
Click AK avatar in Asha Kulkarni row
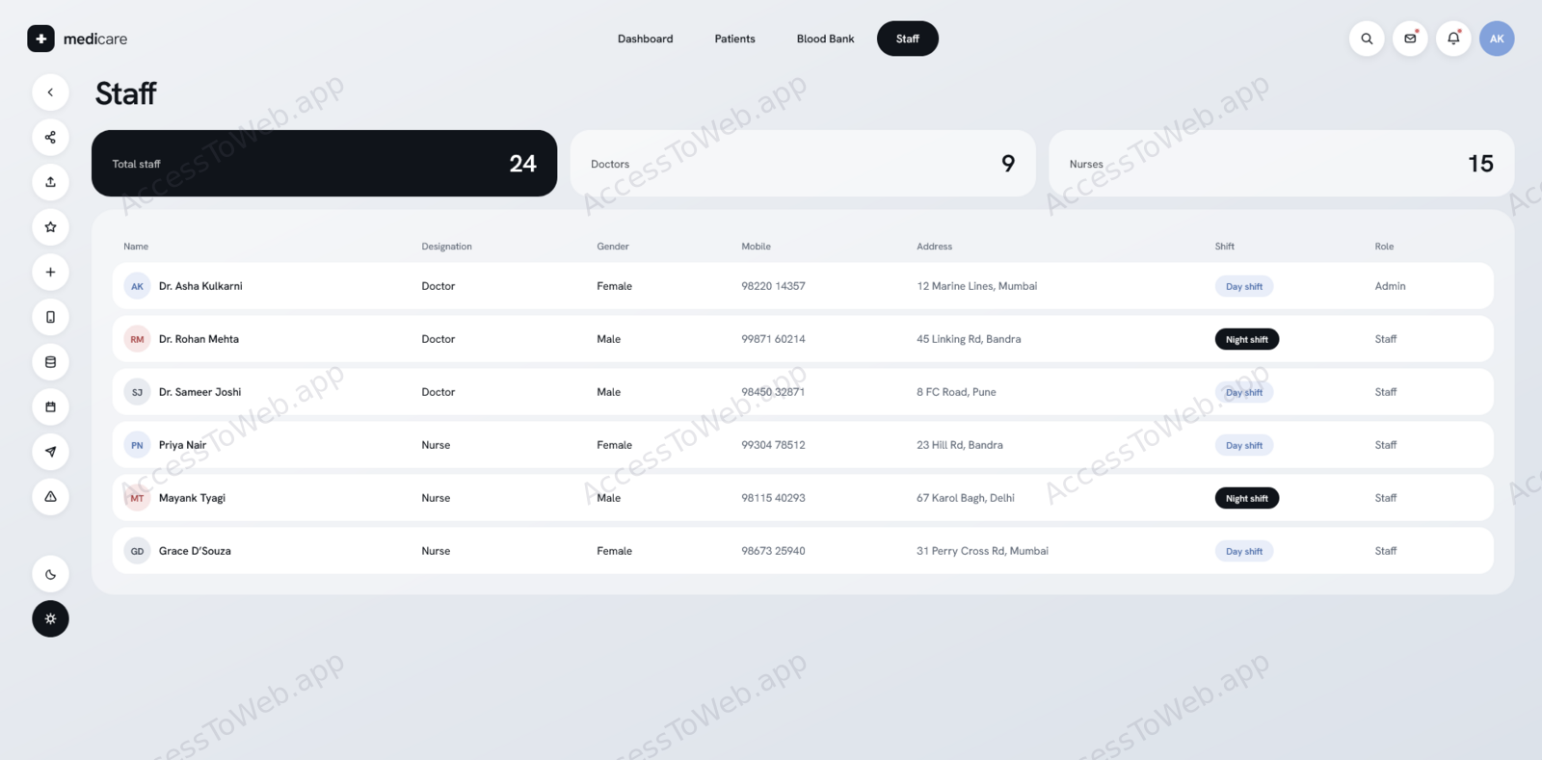coord(137,286)
